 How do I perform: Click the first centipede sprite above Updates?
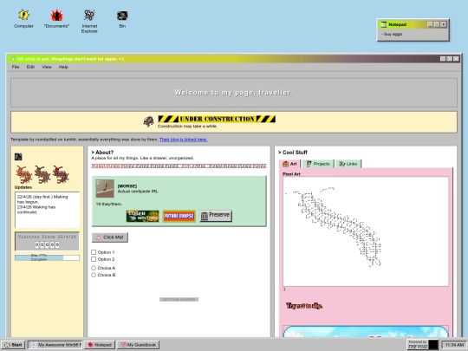[x=24, y=174]
